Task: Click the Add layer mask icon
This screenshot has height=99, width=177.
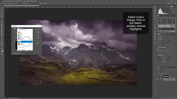Action: click(x=166, y=98)
